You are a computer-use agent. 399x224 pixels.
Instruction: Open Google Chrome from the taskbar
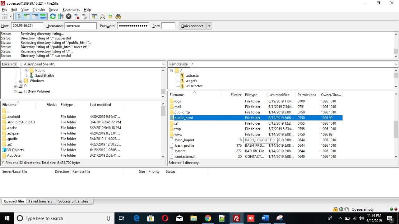(x=208, y=218)
